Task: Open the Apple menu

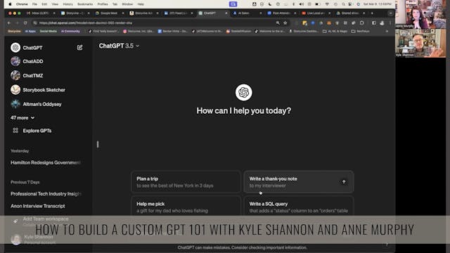Action: [x=10, y=4]
